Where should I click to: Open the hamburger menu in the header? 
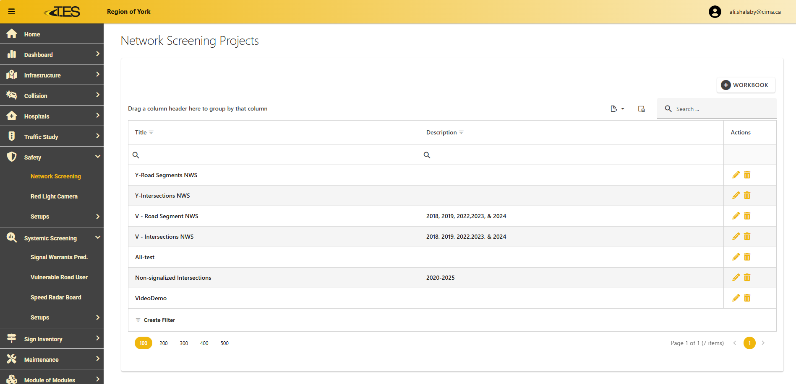(11, 12)
